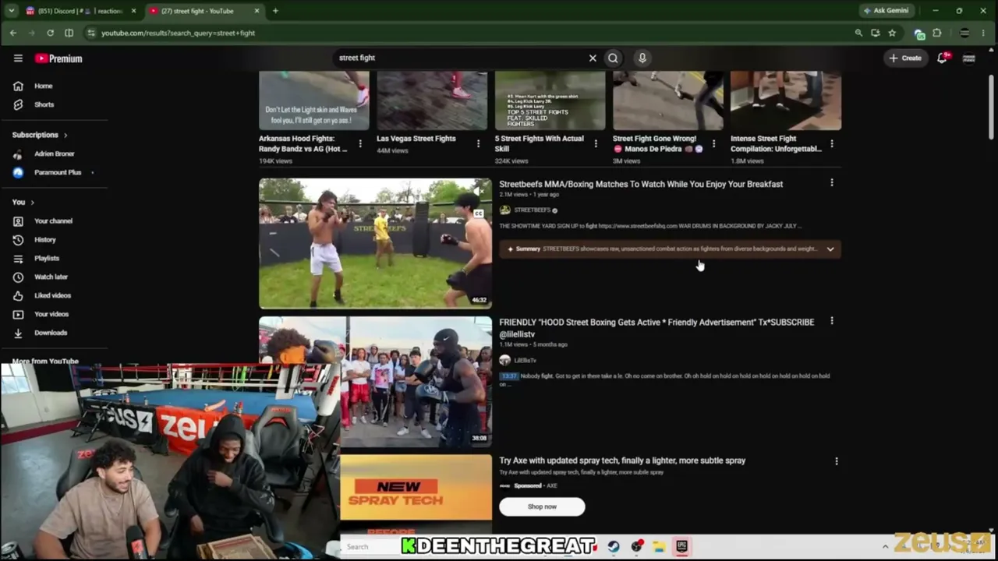The width and height of the screenshot is (998, 561).
Task: Open 'FRIENDLY HOOD Street Boxing' video title
Action: tap(656, 328)
